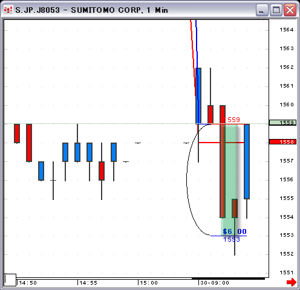This screenshot has width=300, height=290.
Task: Click the blue 1553 target price label
Action: coord(232,239)
